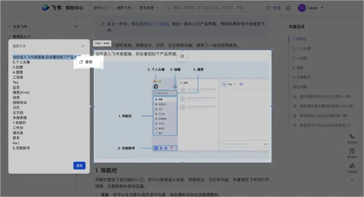Open the 对话 chat link

(x=273, y=8)
